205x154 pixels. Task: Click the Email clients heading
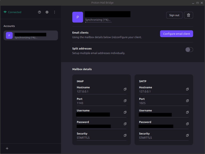pos(80,33)
